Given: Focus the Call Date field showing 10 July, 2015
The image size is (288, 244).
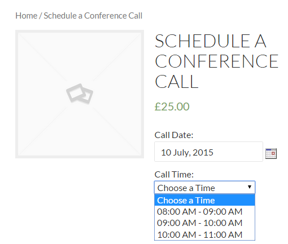Looking at the screenshot, I should (208, 152).
